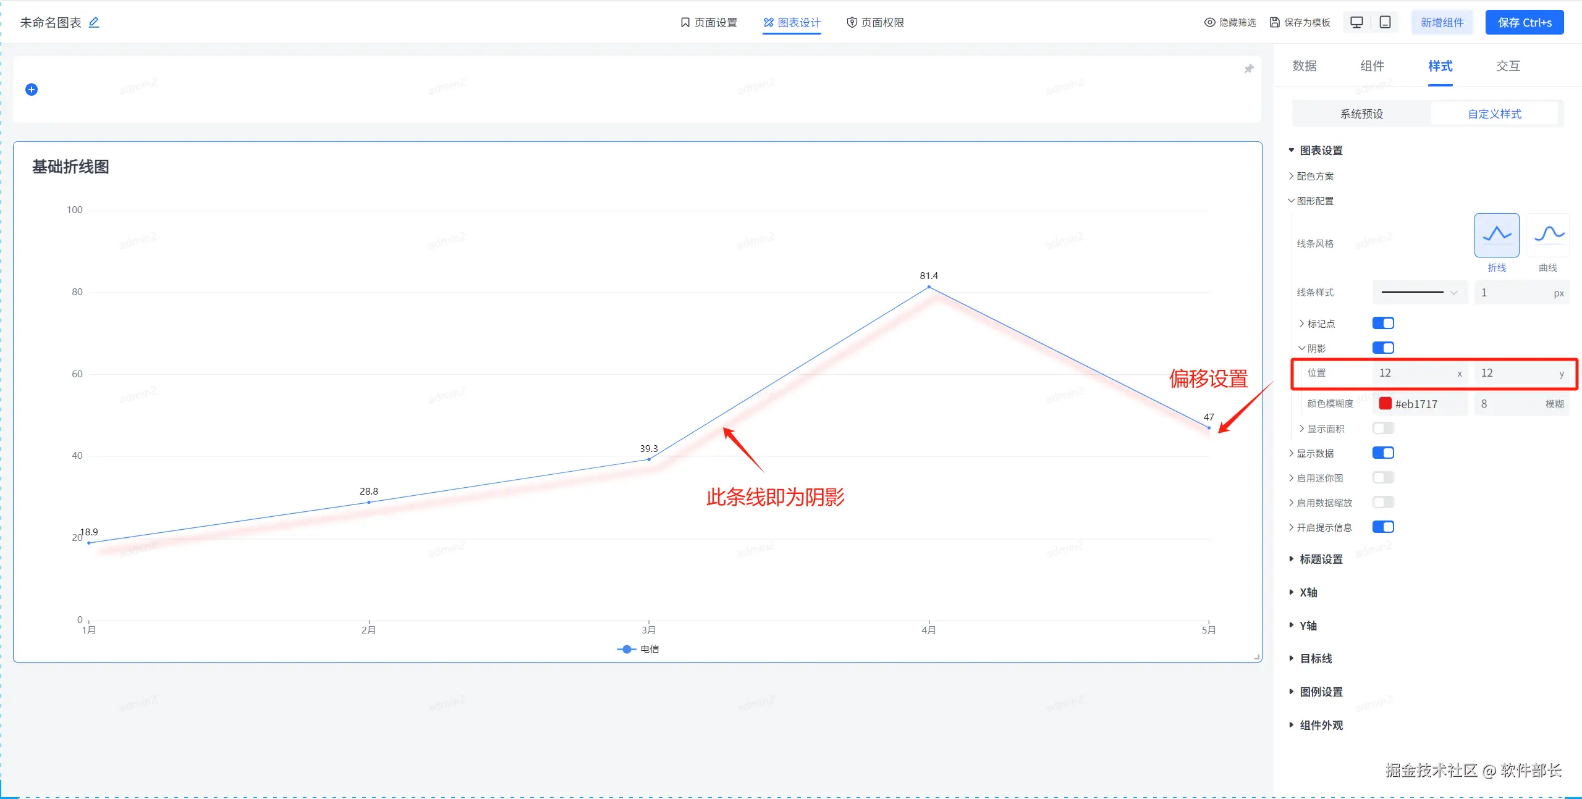
Task: Click the blue plus add filter icon
Action: [32, 90]
